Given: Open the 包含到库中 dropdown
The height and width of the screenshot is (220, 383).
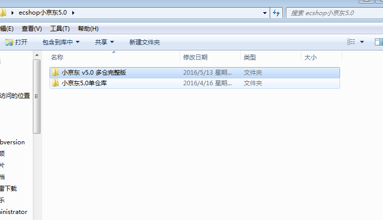Looking at the screenshot, I should click(61, 42).
